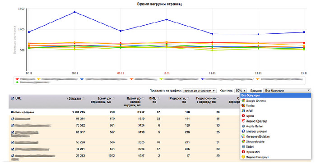Click the Время до полной загрузки header
The height and width of the screenshot is (164, 316).
132,102
